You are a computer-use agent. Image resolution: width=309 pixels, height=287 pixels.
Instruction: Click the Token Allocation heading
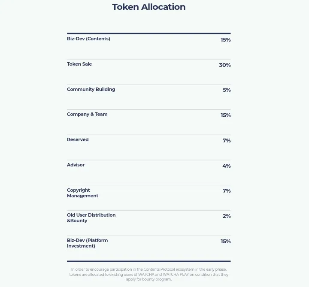pos(149,7)
